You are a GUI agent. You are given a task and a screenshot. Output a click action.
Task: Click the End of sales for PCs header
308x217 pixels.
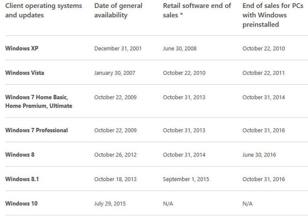point(273,15)
